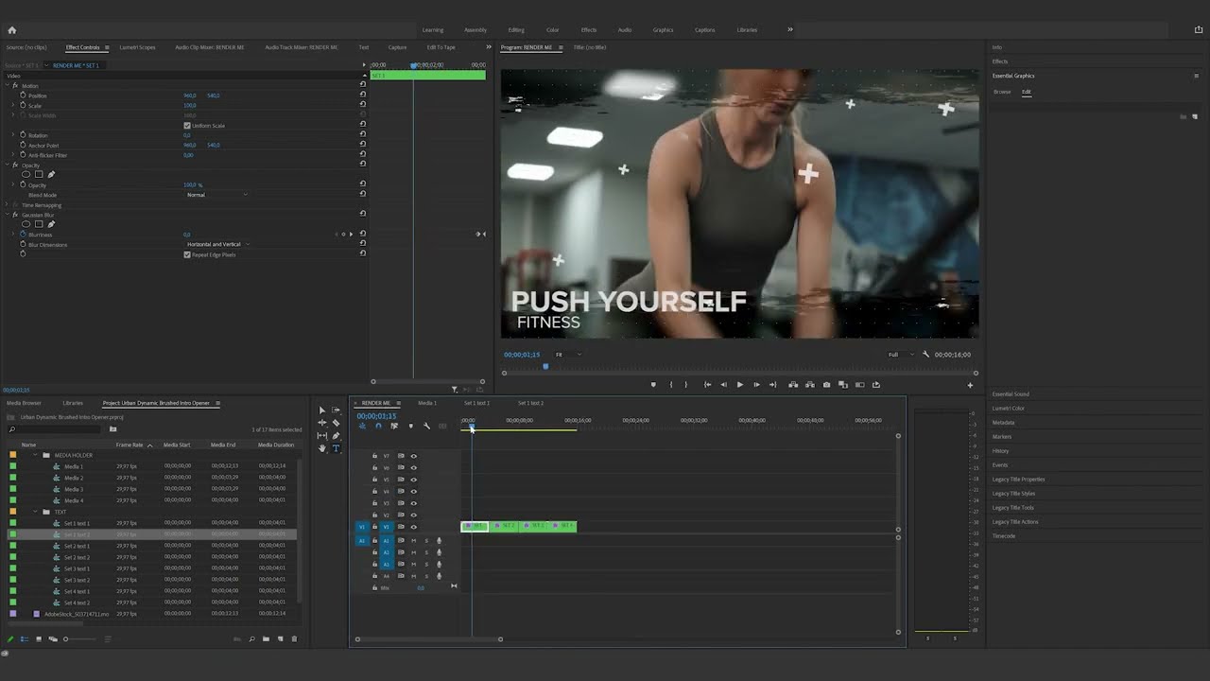The width and height of the screenshot is (1210, 681).
Task: Select the Track Select Forward tool
Action: (336, 410)
